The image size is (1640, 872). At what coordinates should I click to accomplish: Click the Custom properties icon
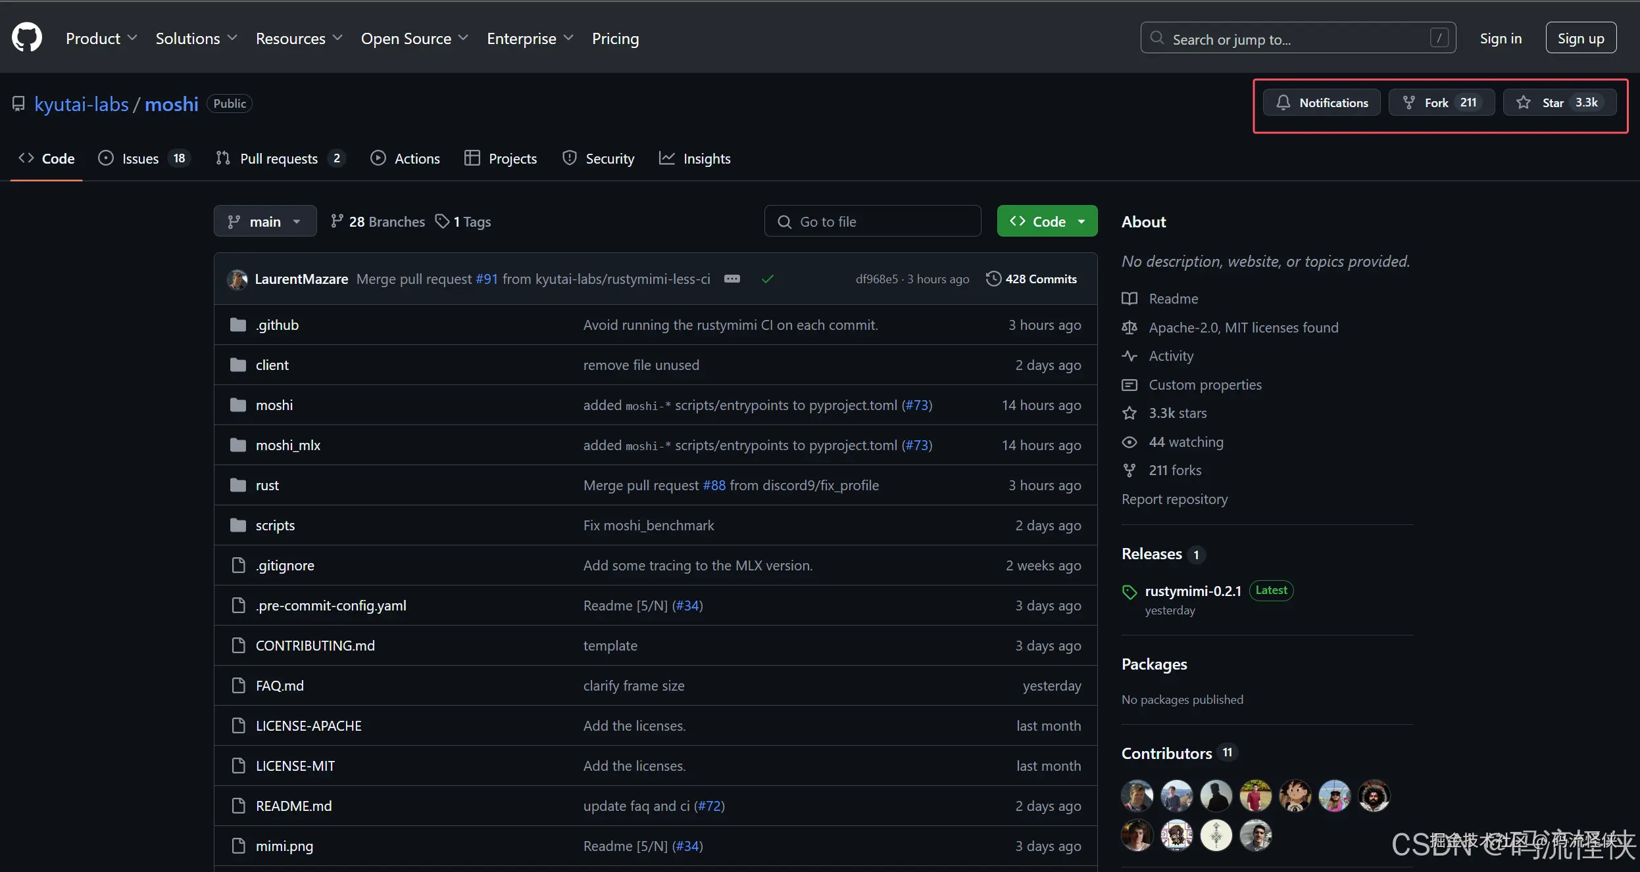click(x=1130, y=384)
